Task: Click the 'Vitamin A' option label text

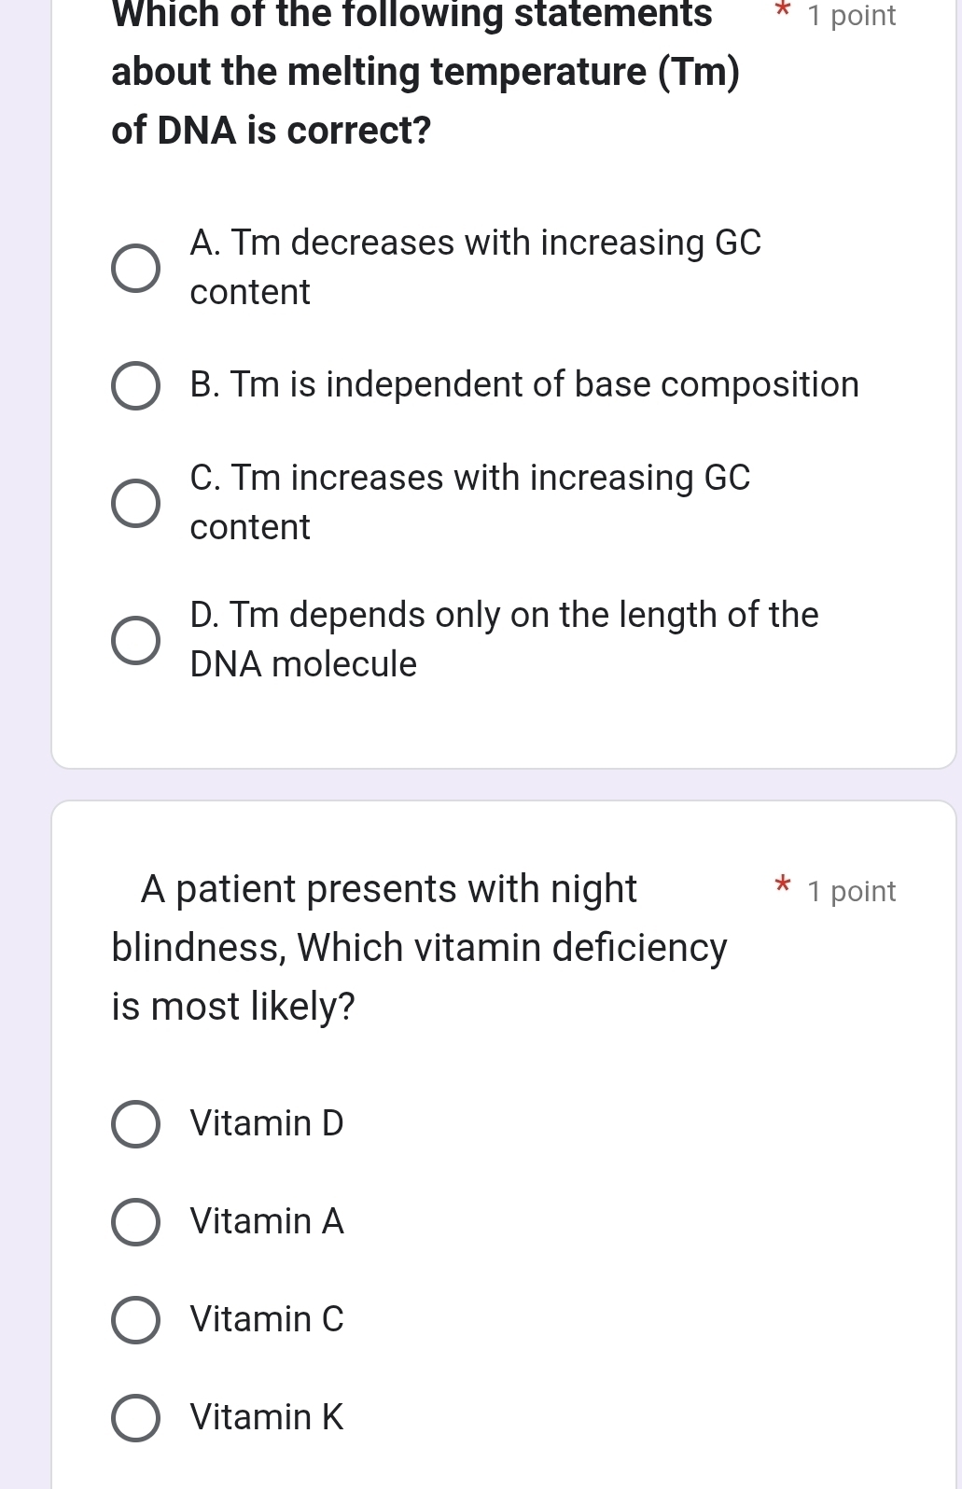Action: (267, 1221)
